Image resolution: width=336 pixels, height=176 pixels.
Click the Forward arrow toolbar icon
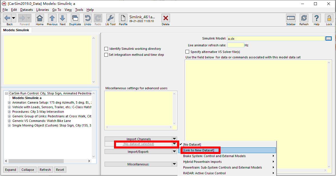pos(22,18)
